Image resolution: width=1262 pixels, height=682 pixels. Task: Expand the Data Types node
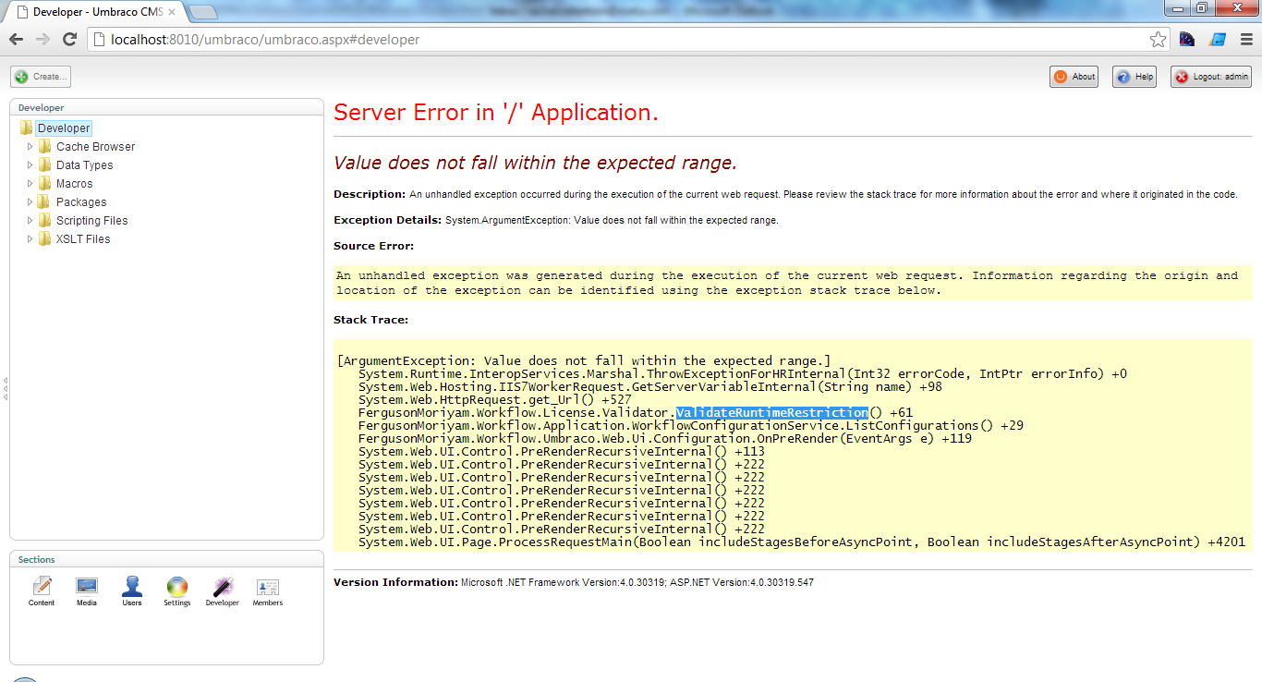30,165
